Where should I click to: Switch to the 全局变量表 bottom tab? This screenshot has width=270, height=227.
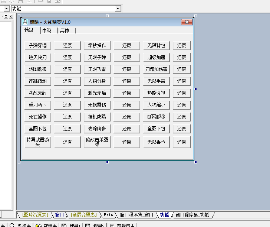(83, 215)
